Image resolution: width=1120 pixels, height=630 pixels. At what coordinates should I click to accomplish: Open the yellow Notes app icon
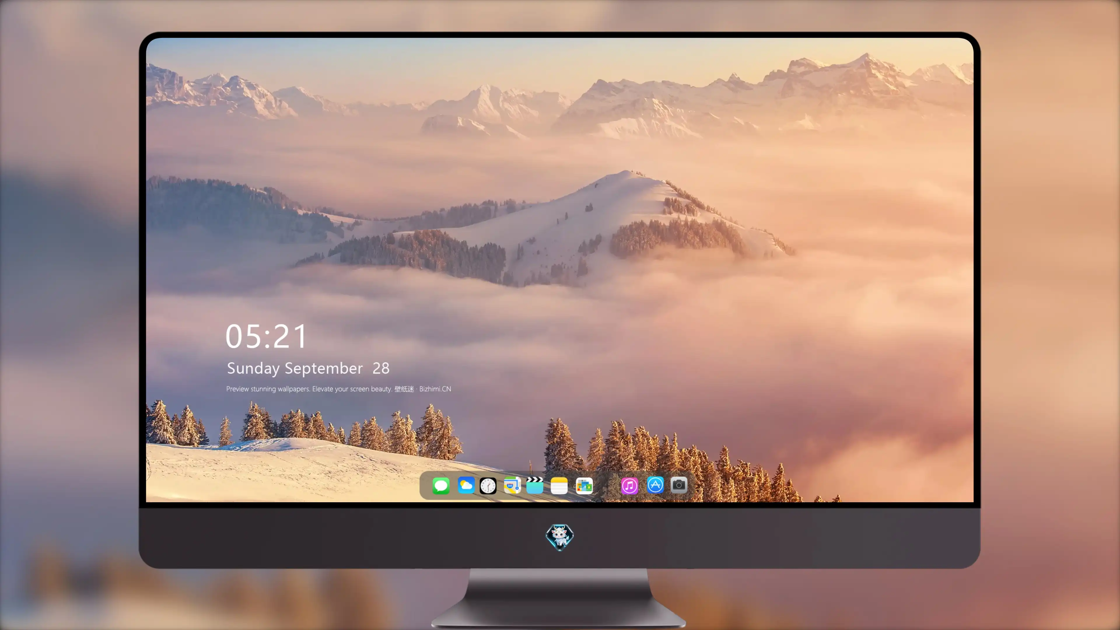tap(559, 485)
